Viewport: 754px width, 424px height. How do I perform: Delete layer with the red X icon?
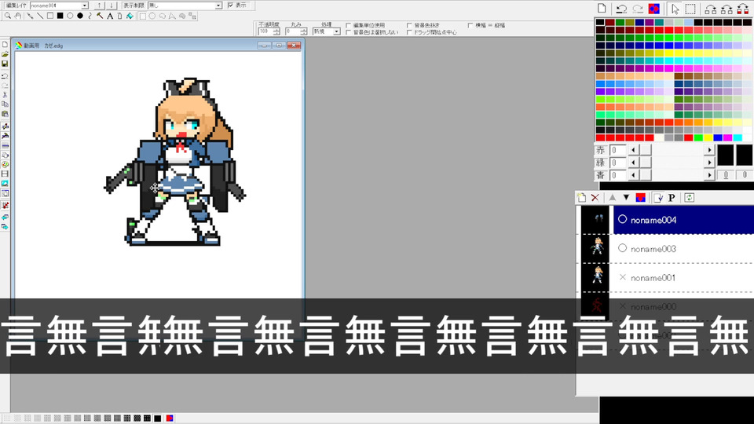(595, 198)
